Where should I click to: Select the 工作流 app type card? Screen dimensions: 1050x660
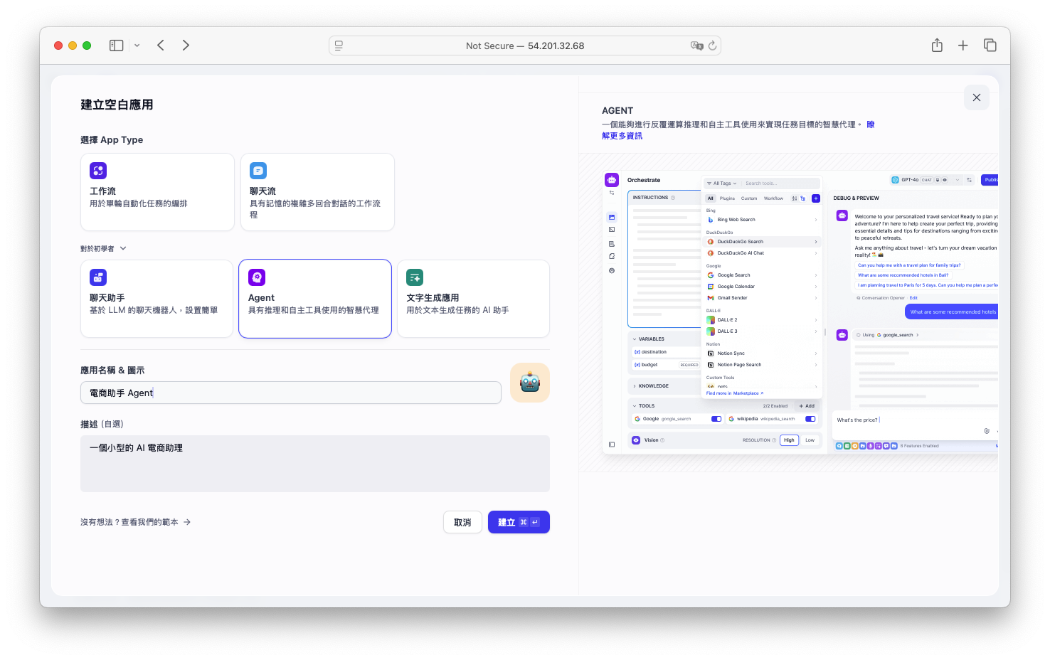tap(157, 191)
